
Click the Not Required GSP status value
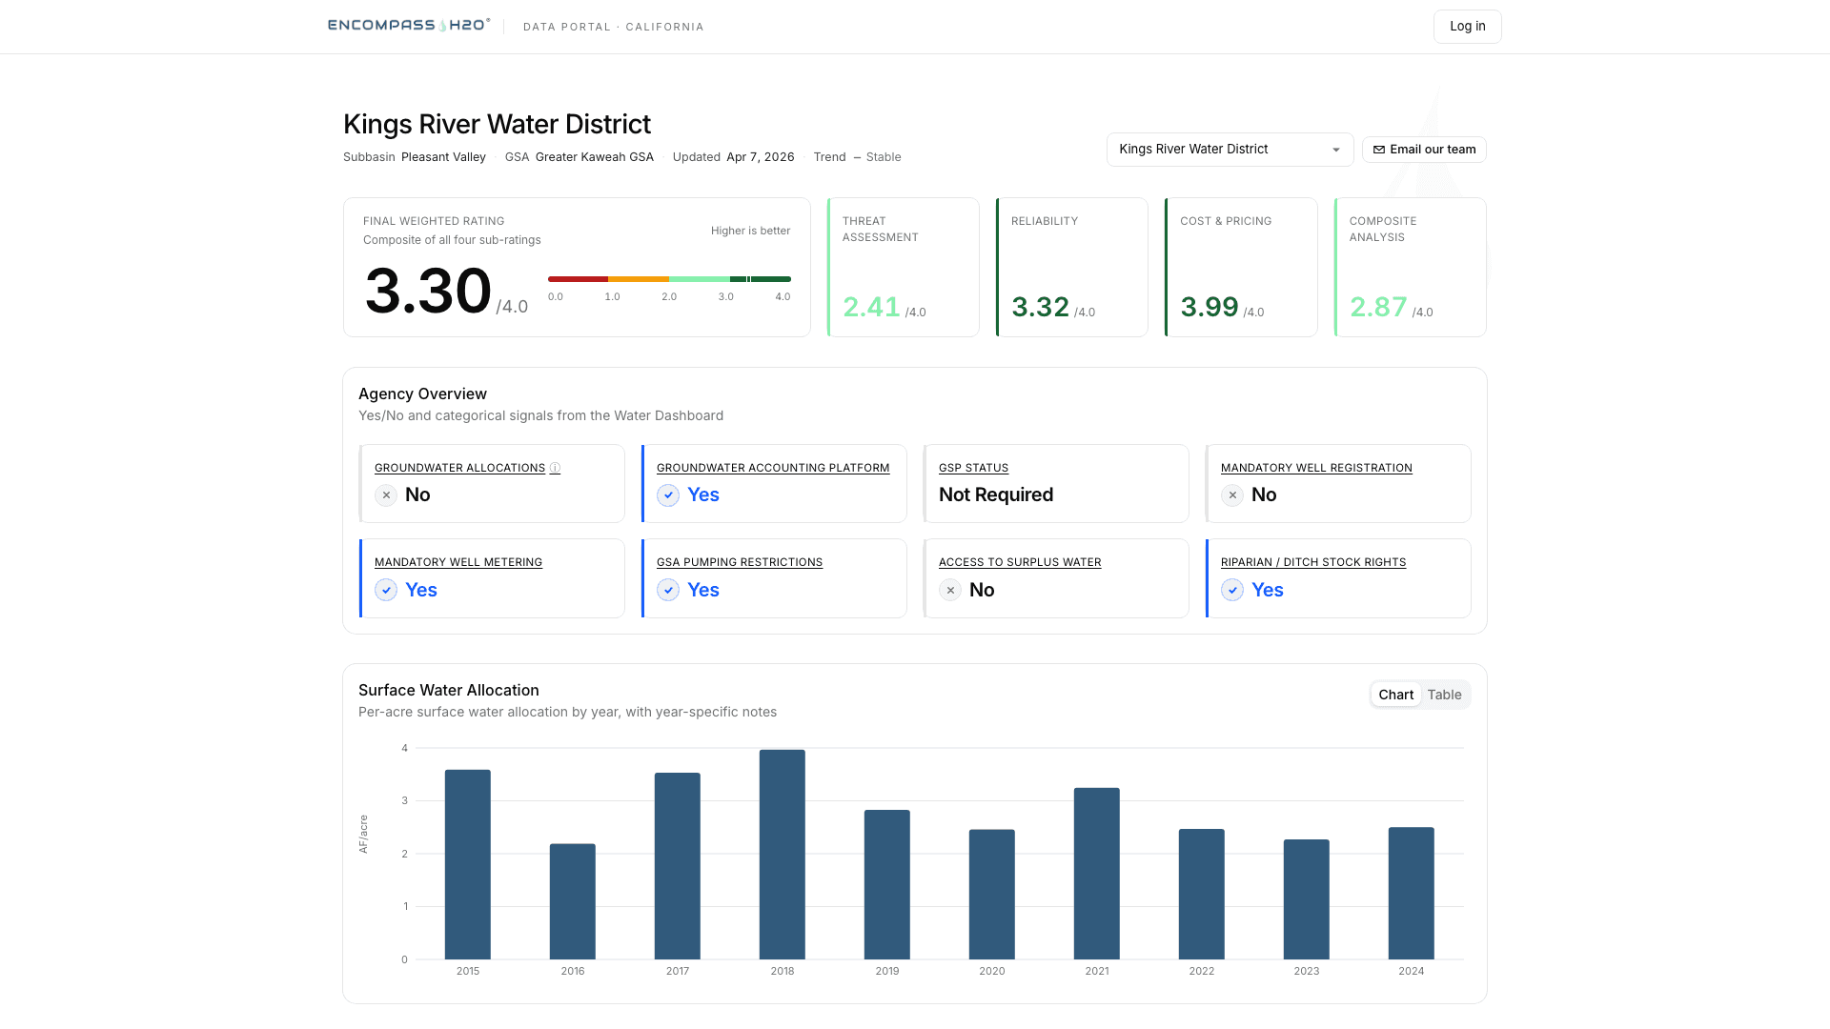[996, 495]
